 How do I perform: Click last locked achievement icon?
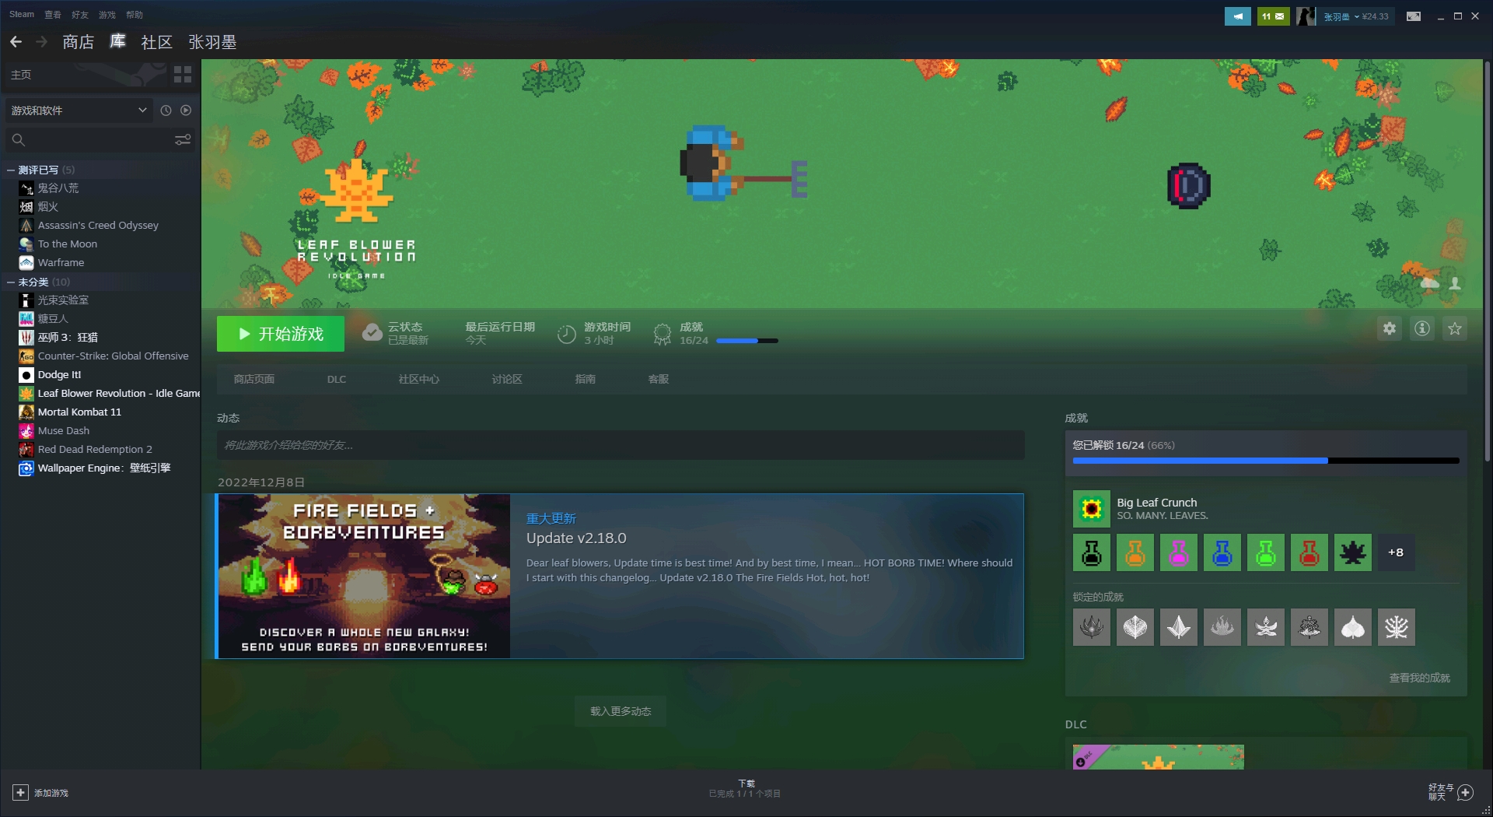[x=1397, y=627]
